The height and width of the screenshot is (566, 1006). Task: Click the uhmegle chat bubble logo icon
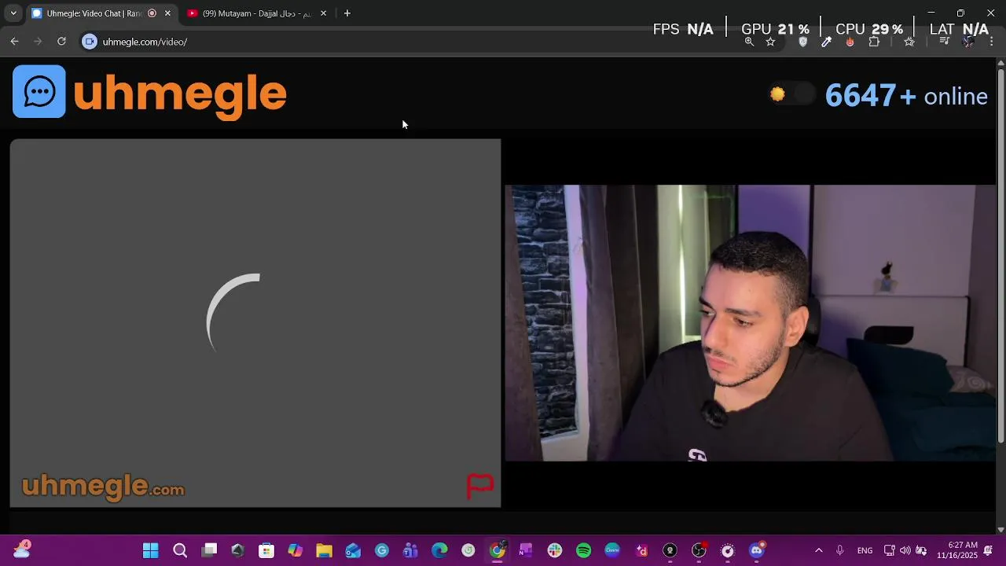tap(39, 92)
